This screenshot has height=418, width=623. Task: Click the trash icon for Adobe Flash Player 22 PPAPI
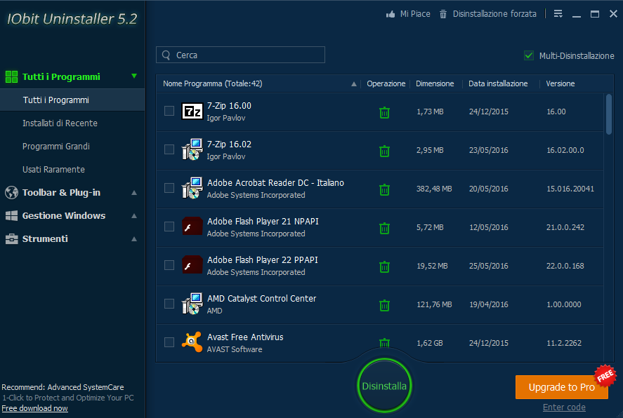384,267
